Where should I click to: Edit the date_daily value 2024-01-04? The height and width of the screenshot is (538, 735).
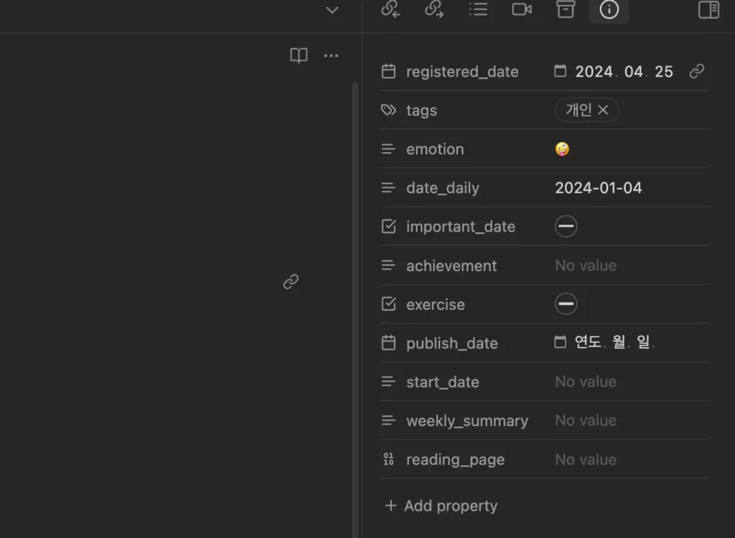598,188
